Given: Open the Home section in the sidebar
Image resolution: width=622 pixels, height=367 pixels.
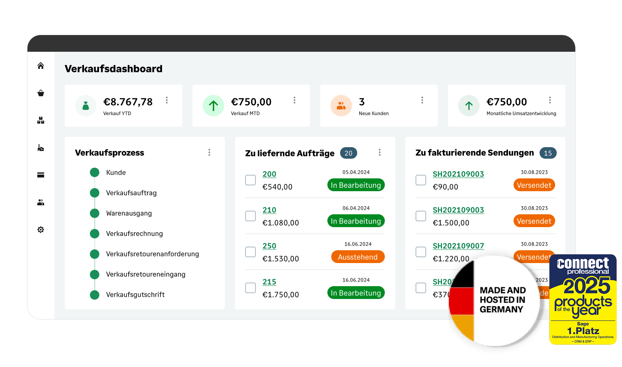Looking at the screenshot, I should point(40,65).
